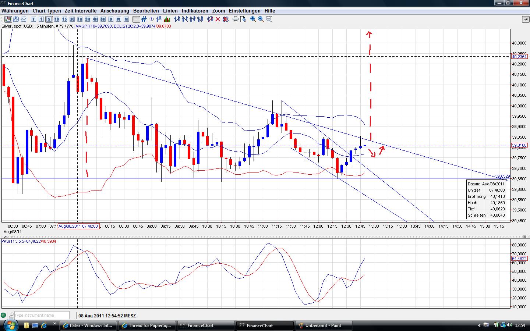
Task: Click the line tool with red stroke
Action: click(210, 19)
